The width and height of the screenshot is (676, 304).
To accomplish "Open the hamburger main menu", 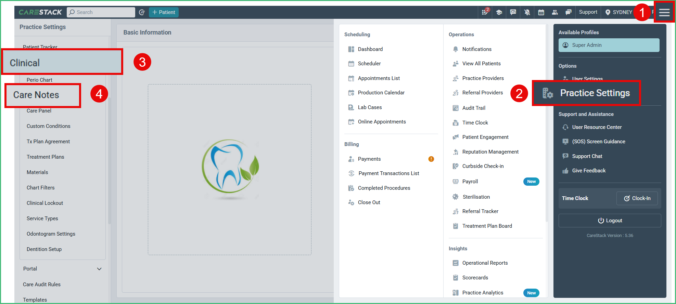I will pyautogui.click(x=664, y=12).
